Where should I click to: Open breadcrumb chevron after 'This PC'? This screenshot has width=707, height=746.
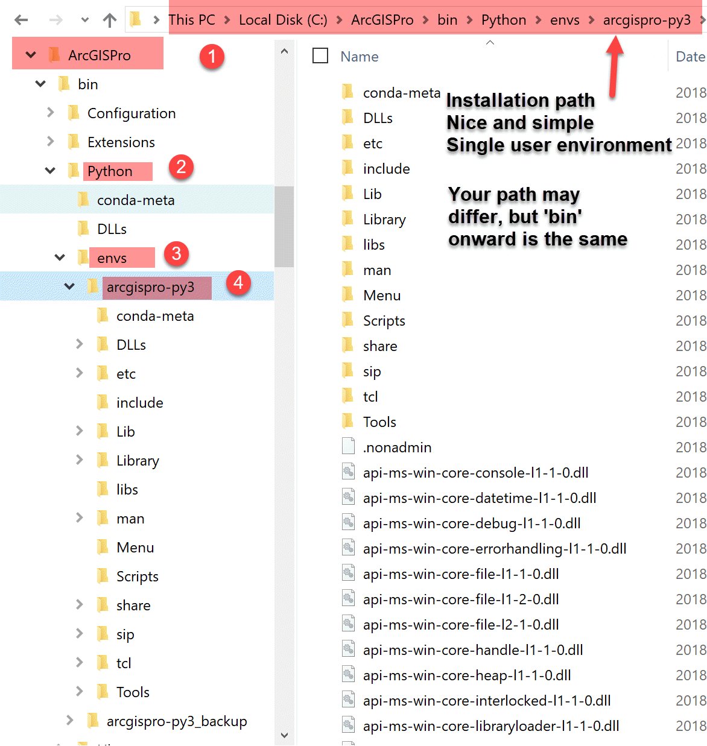click(227, 20)
